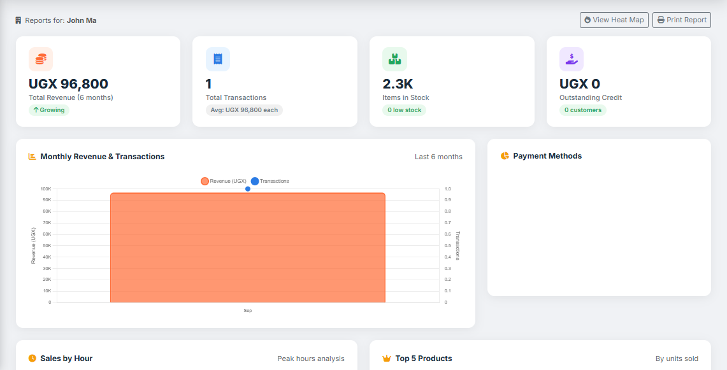Toggle the Transactions legend item
The width and height of the screenshot is (727, 370).
(270, 181)
